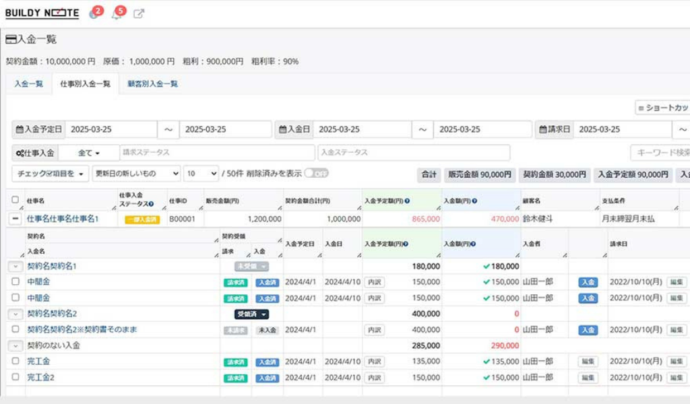Click 内訳 button in 契約名契約名2※契約書そのまま row
Screen dimensions: 690x404
point(374,330)
